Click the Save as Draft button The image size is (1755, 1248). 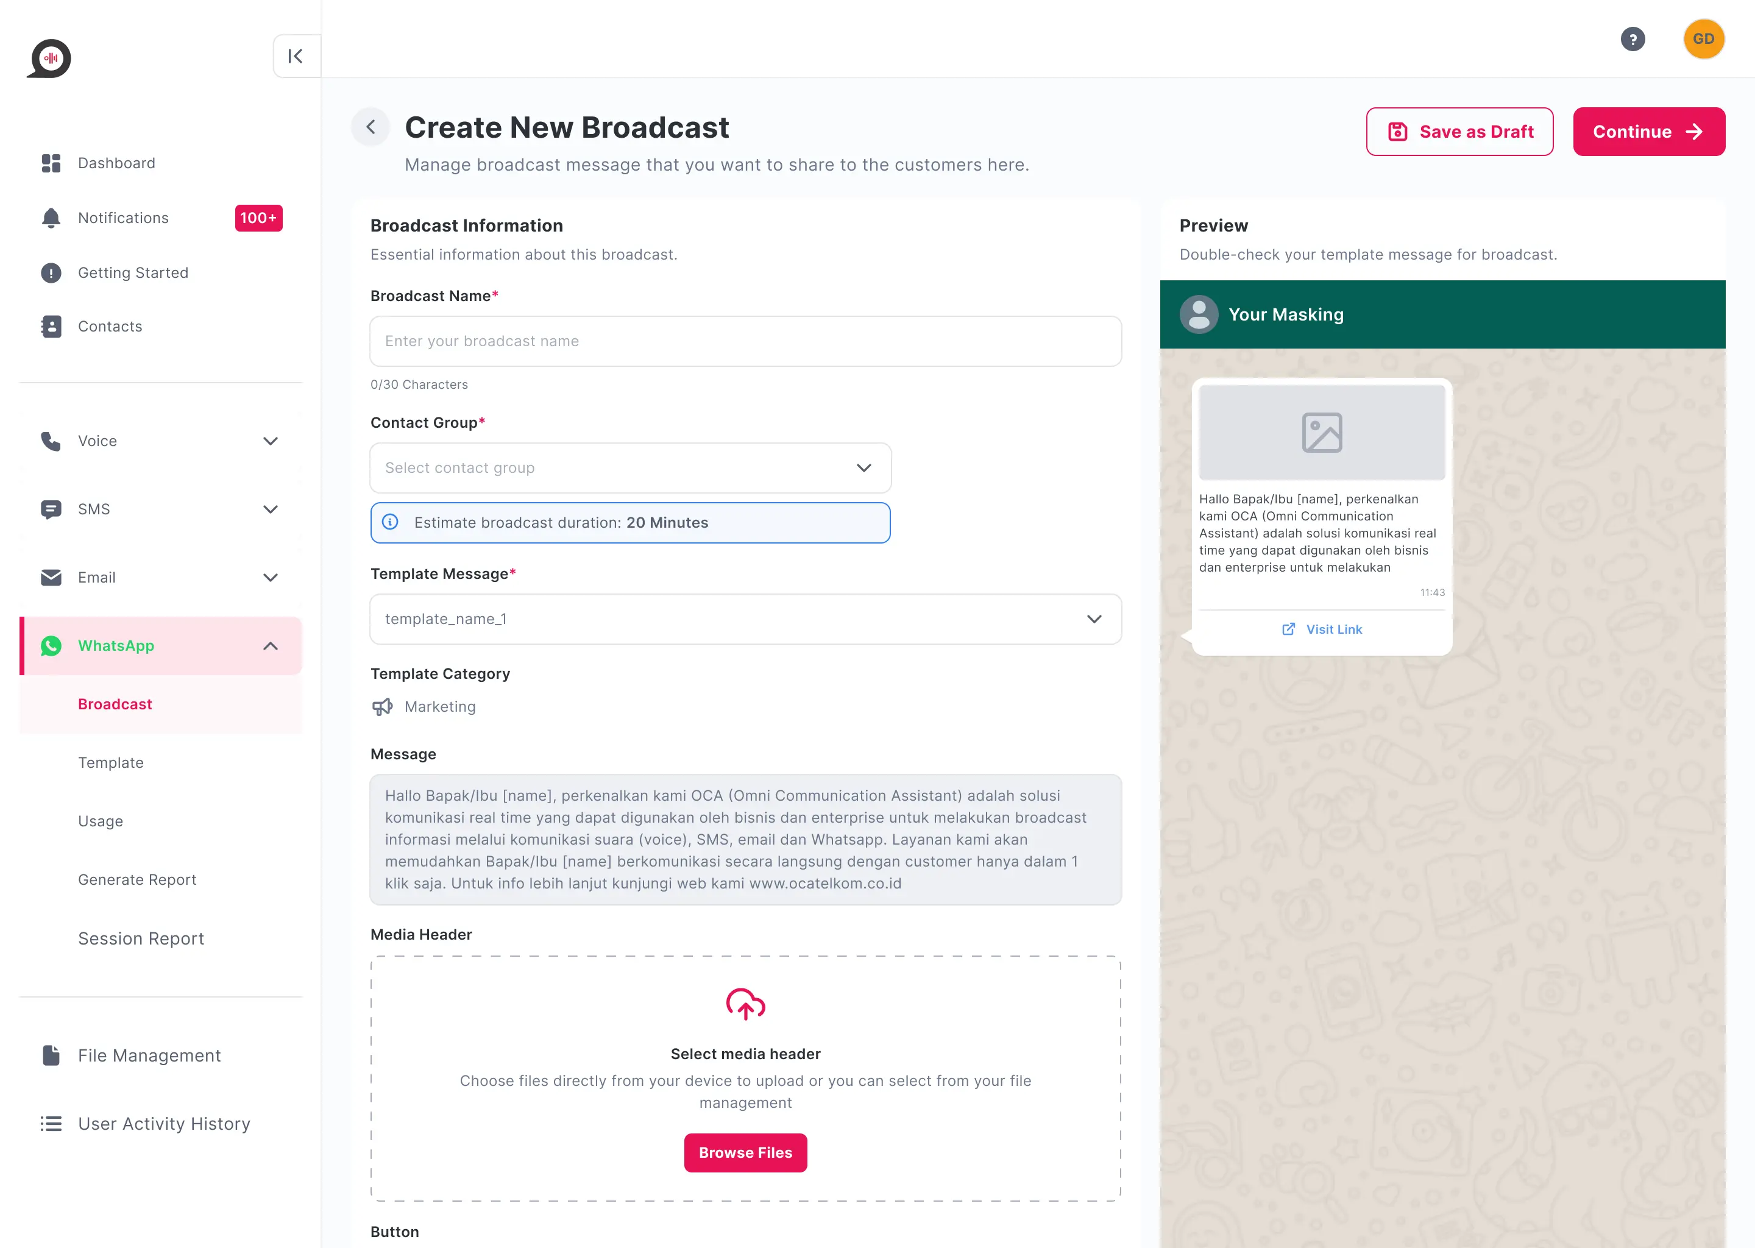[x=1459, y=132]
